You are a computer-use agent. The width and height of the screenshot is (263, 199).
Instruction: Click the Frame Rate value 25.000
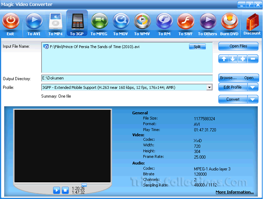(200, 157)
